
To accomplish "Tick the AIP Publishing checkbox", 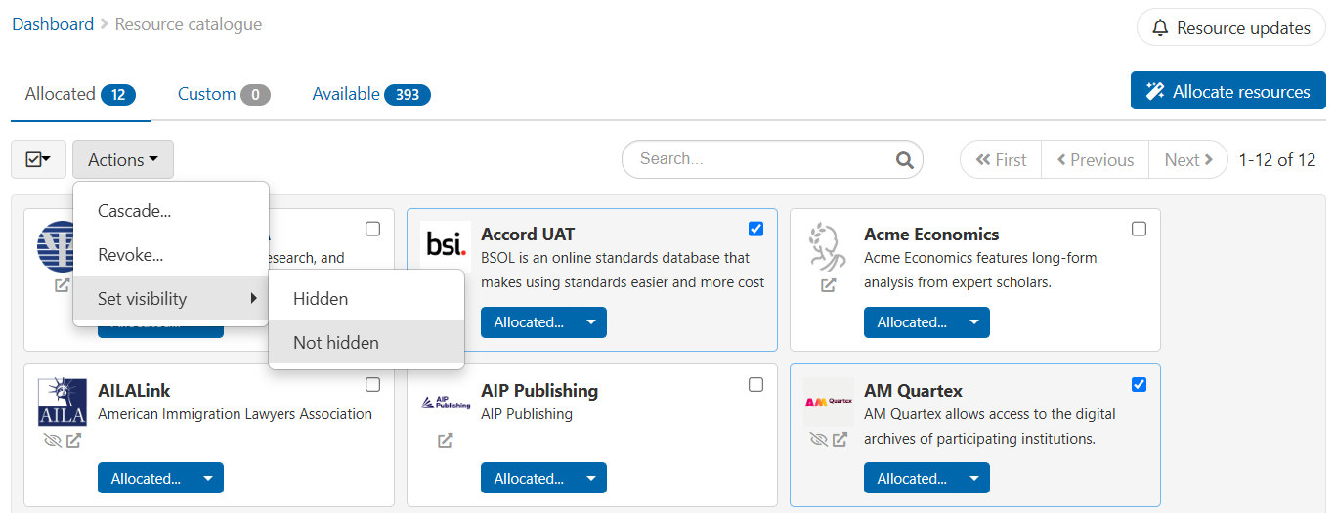I will [755, 385].
